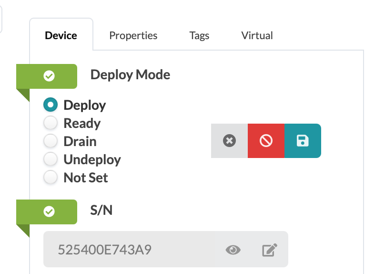This screenshot has width=385, height=274.
Task: Set deploy mode to Drain
Action: tap(51, 141)
